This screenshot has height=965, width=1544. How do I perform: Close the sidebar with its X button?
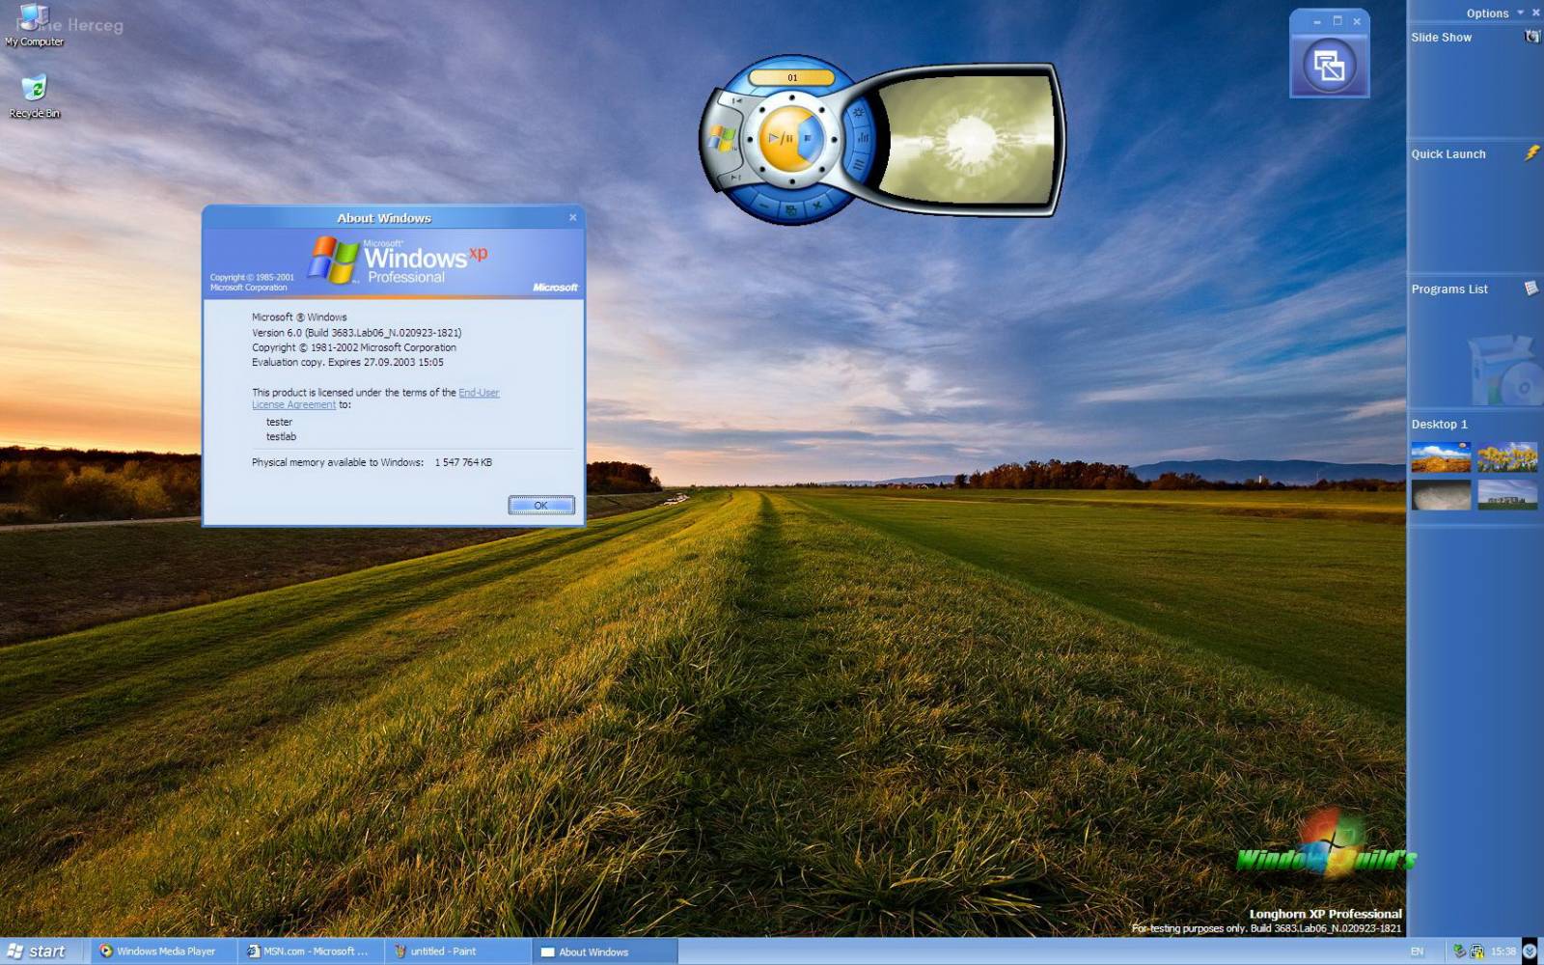[1535, 13]
